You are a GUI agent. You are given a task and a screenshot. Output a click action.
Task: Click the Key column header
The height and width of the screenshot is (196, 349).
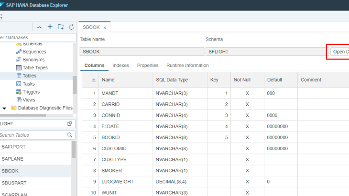219,80
